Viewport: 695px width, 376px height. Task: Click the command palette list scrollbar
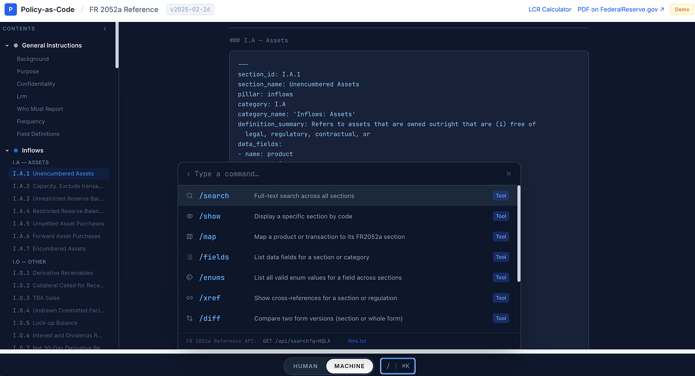click(x=519, y=234)
